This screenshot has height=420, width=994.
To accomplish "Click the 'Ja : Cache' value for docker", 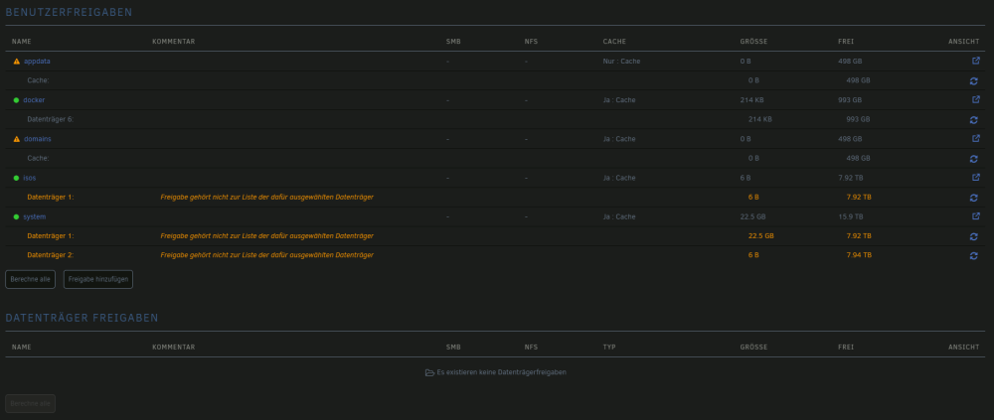I will pos(619,100).
